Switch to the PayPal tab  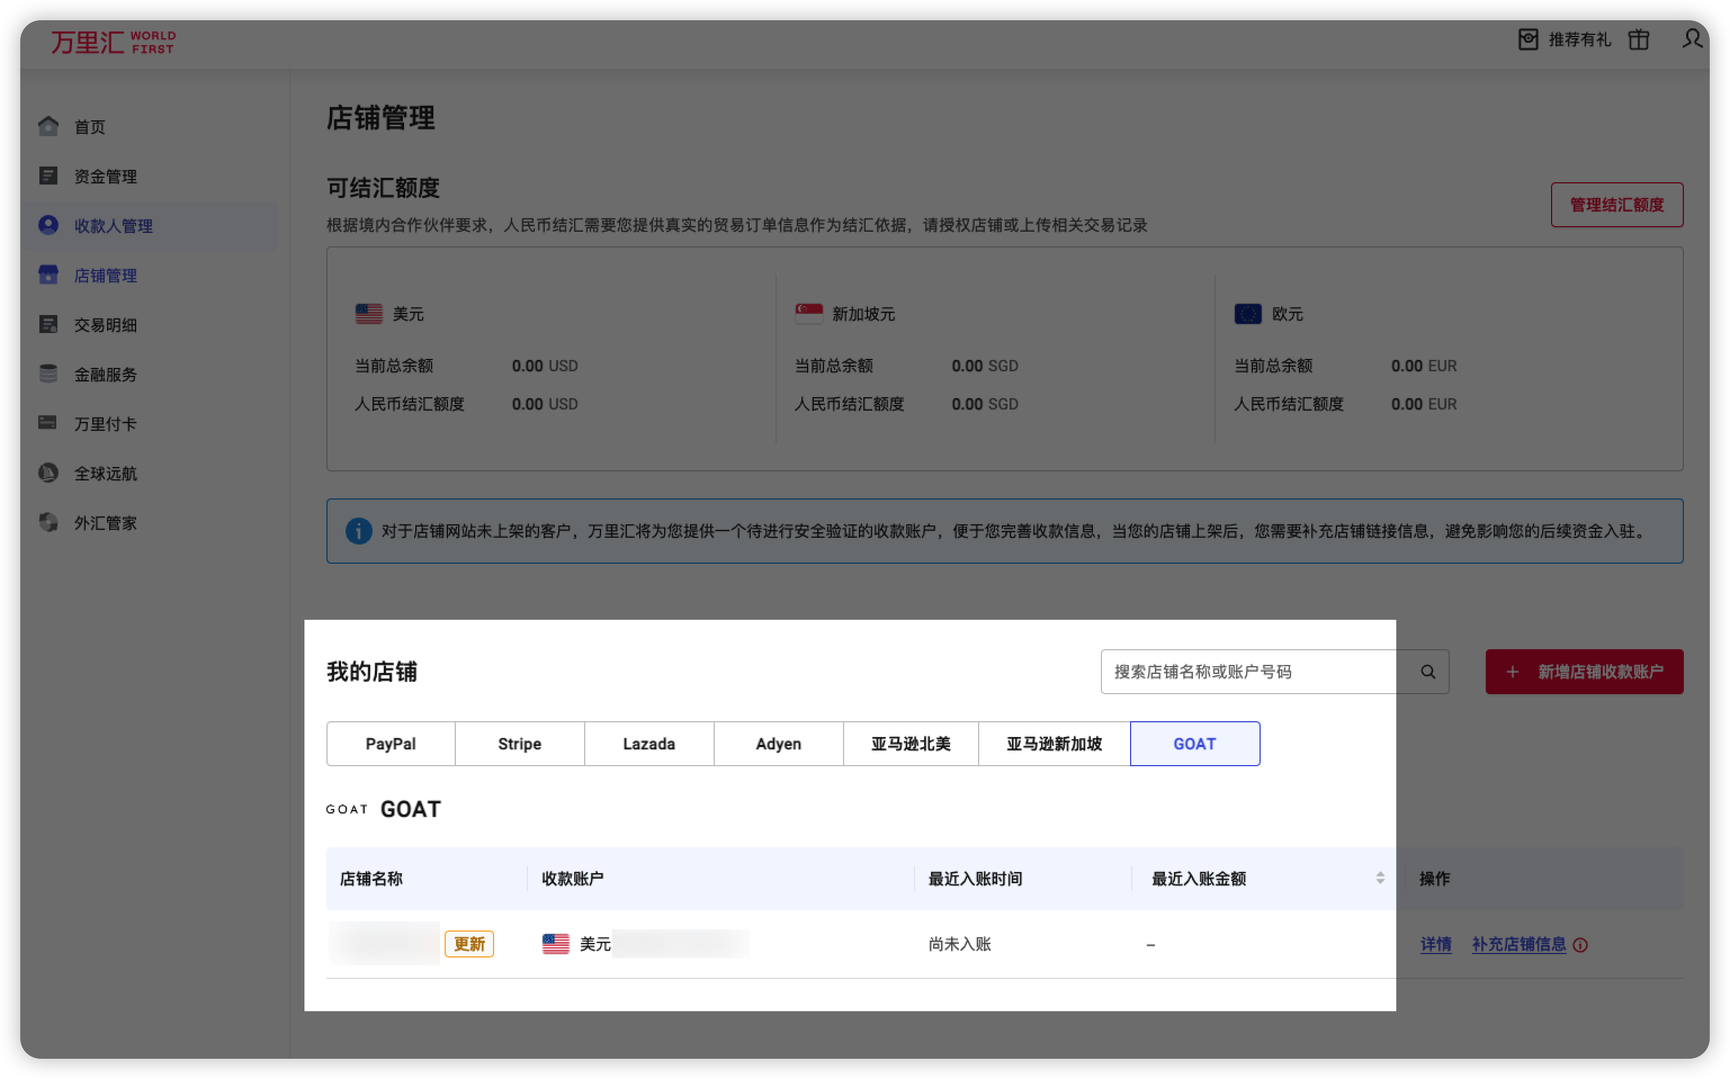(391, 743)
